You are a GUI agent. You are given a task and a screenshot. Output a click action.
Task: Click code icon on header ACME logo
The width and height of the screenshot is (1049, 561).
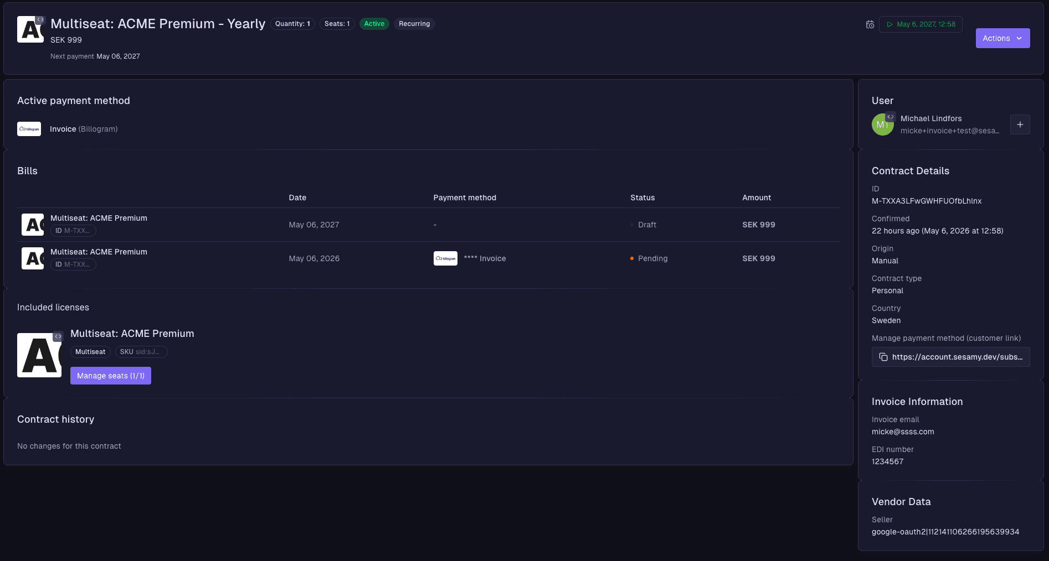tap(40, 19)
